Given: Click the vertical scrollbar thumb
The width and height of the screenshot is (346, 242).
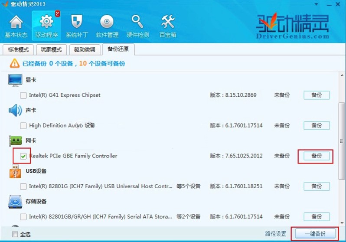Looking at the screenshot, I should [342, 141].
